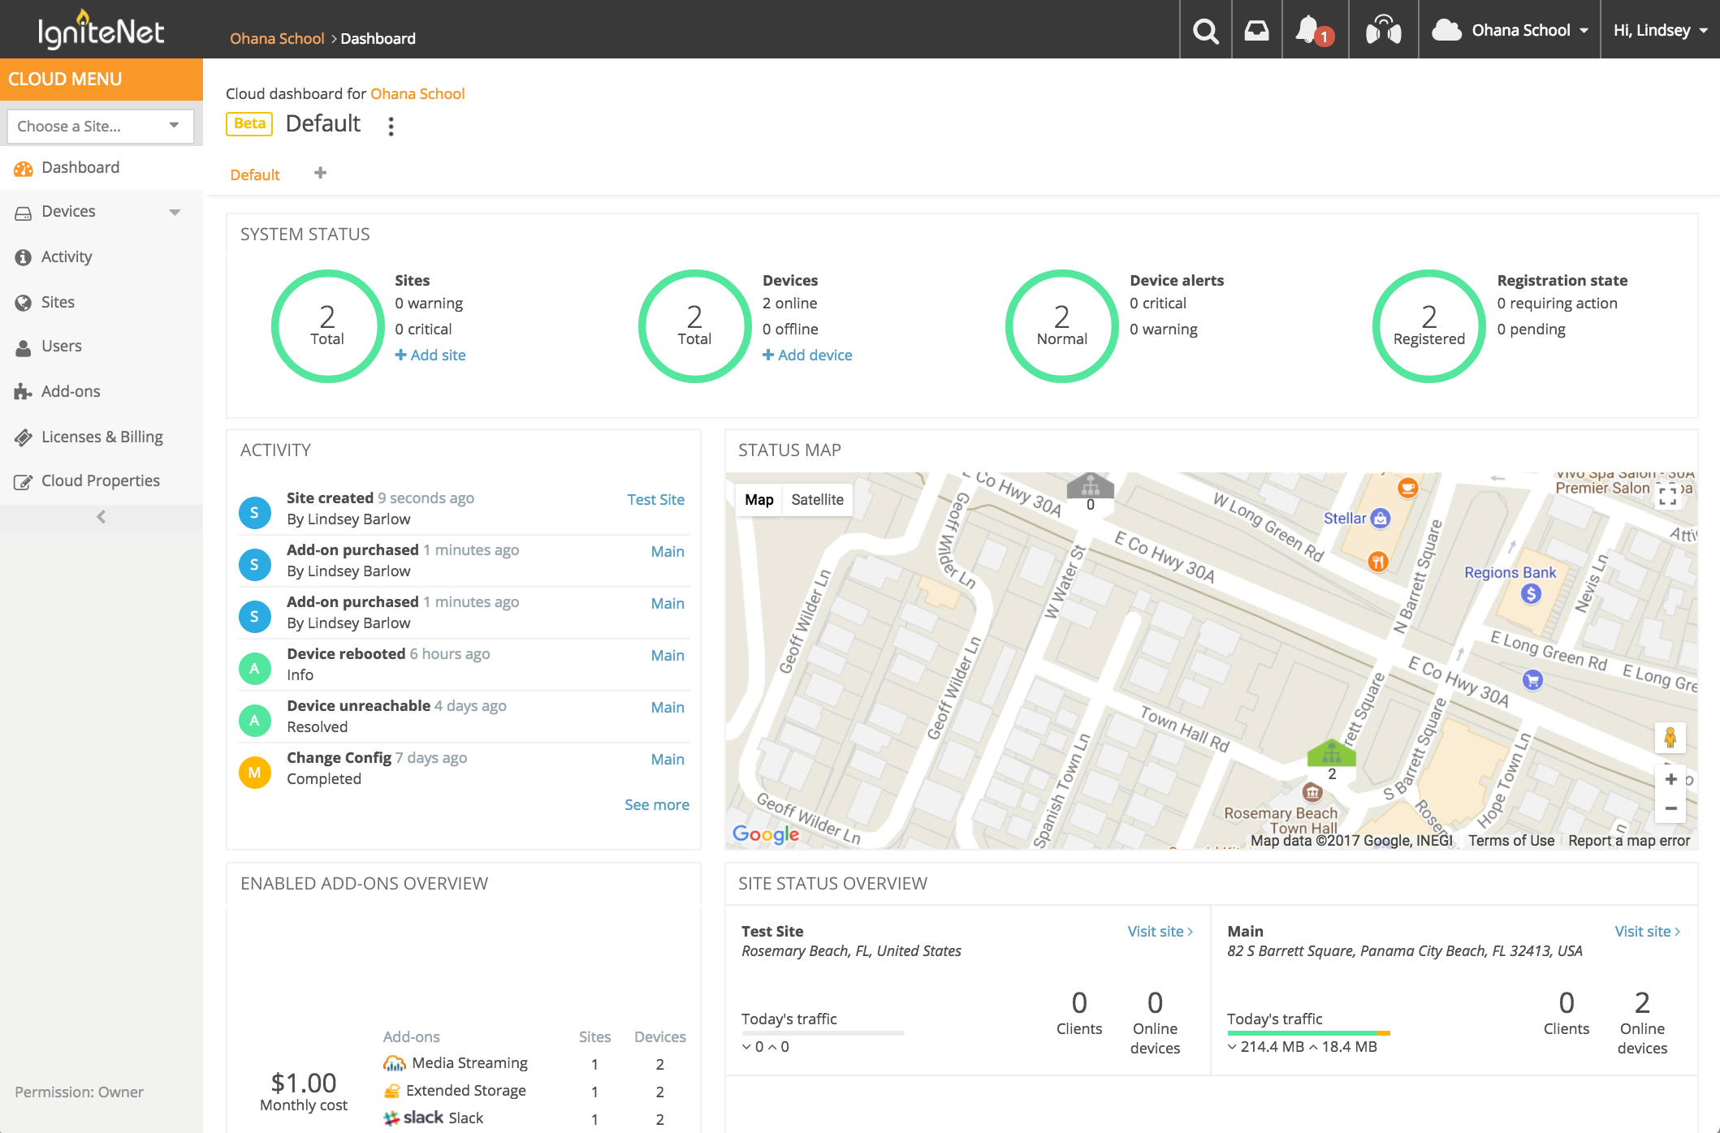
Task: Click the support headset icon
Action: point(1383,31)
